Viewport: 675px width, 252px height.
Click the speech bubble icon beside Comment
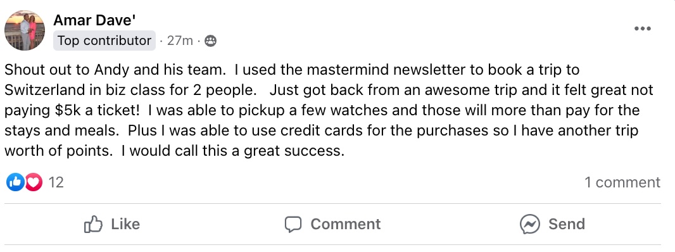tap(293, 224)
